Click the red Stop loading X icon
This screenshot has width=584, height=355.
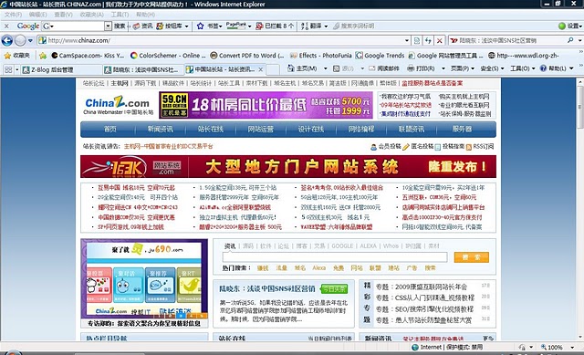tap(440, 40)
